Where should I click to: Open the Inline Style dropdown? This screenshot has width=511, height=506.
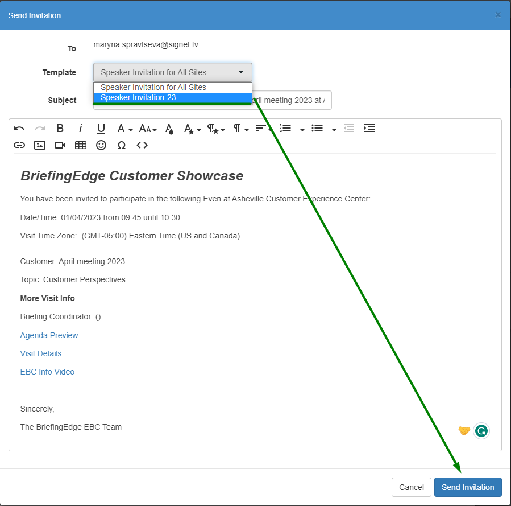(192, 129)
